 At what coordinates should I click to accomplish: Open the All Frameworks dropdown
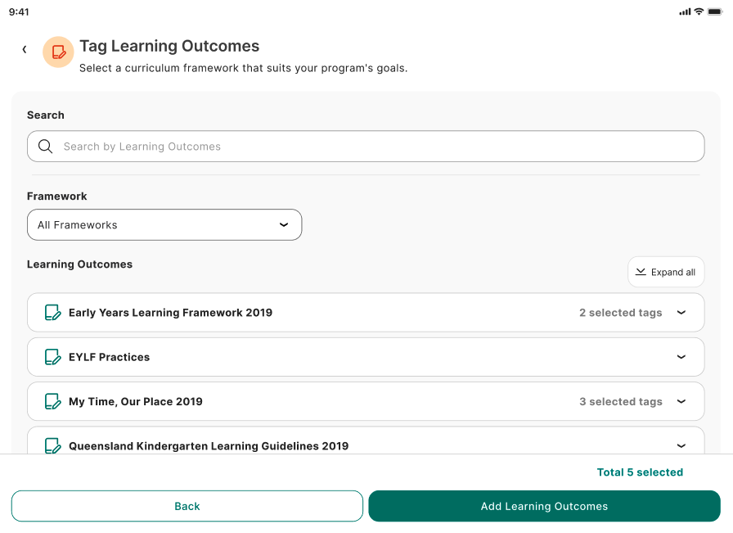[164, 225]
